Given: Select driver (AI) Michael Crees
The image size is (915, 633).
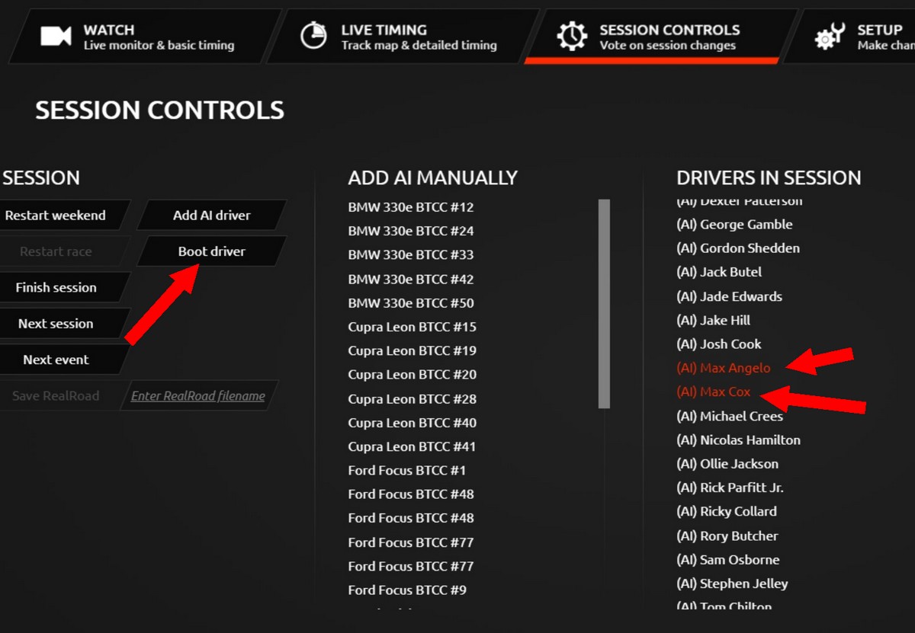Looking at the screenshot, I should (x=730, y=416).
